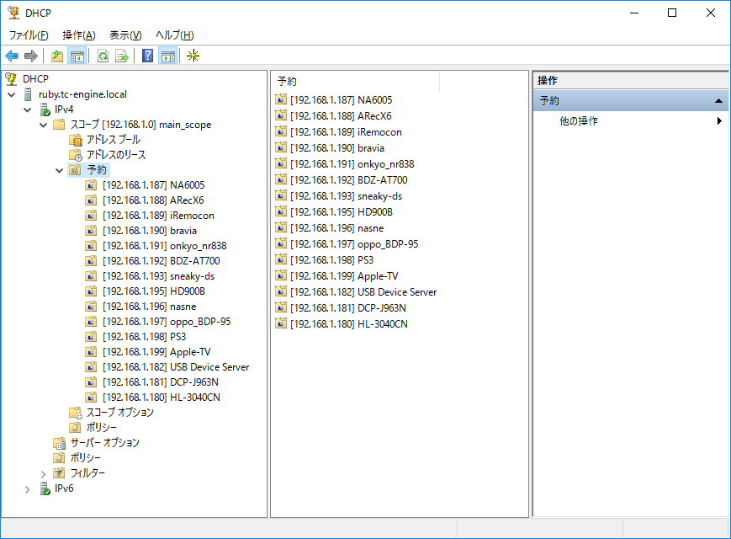Click the nasne reservation icon in center list
This screenshot has width=731, height=539.
click(281, 228)
